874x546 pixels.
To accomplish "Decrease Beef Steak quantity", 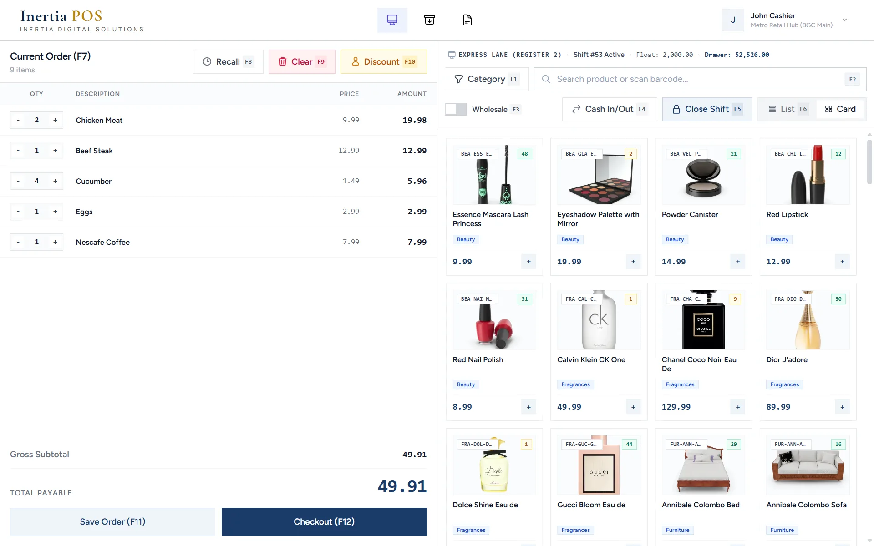I will click(x=18, y=151).
